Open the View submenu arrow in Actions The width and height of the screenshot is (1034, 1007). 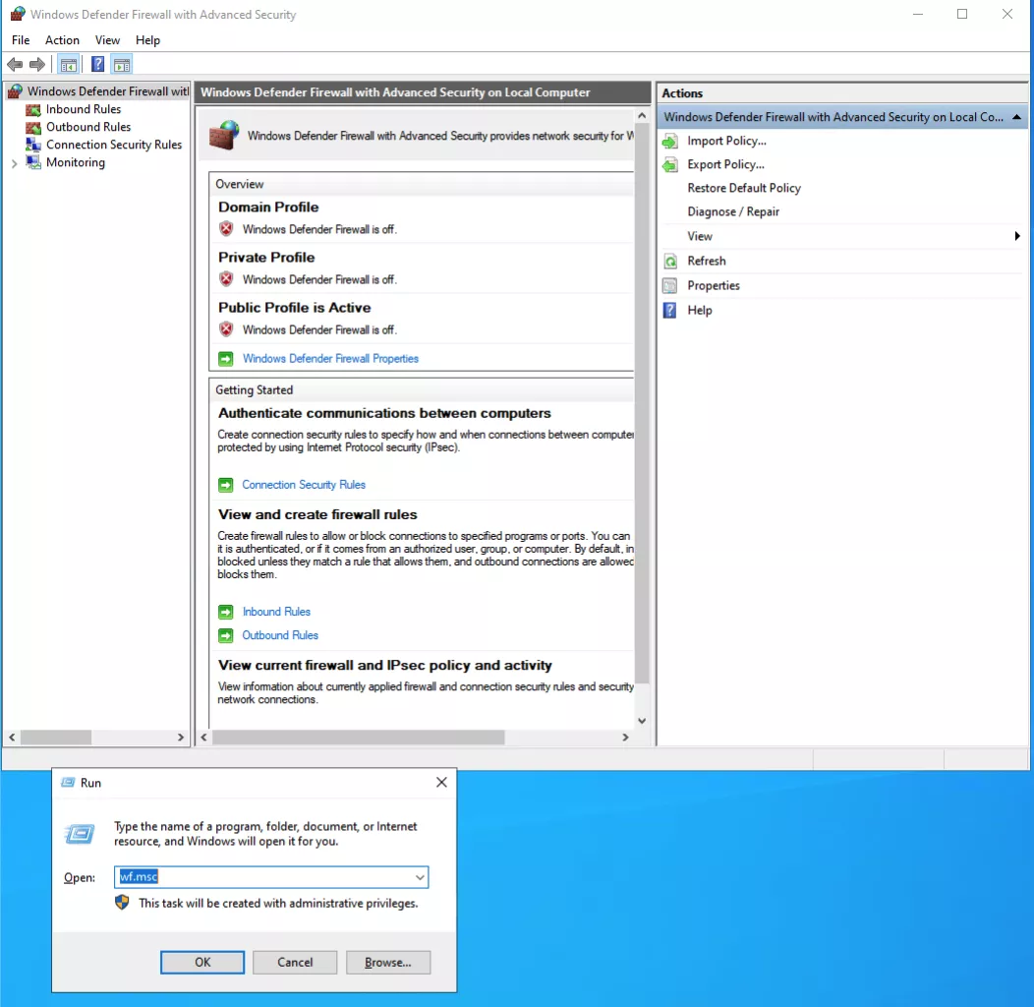tap(1018, 236)
